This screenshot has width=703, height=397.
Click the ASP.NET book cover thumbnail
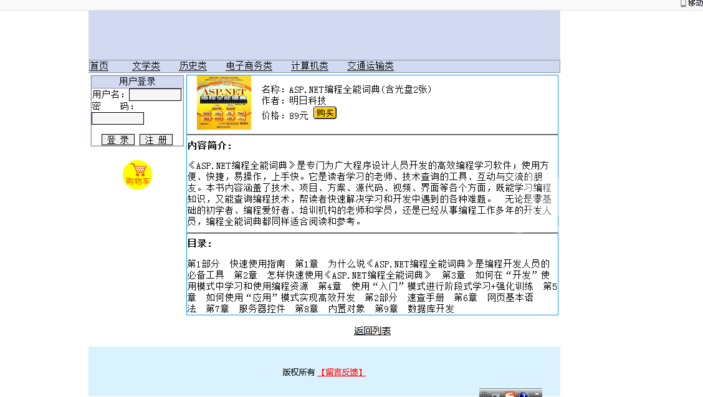click(x=224, y=103)
